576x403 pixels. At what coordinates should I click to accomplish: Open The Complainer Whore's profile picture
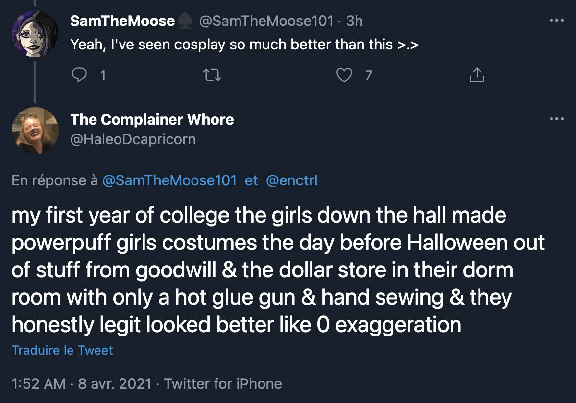point(35,130)
